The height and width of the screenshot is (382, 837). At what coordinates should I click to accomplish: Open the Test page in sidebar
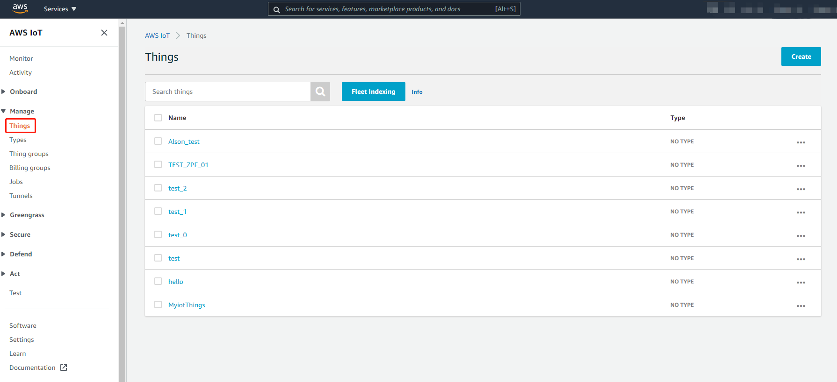pos(15,293)
